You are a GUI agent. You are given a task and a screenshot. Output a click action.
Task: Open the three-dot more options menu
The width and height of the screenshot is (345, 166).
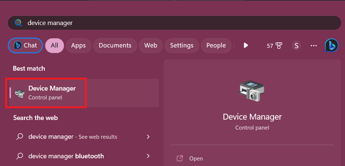click(313, 46)
